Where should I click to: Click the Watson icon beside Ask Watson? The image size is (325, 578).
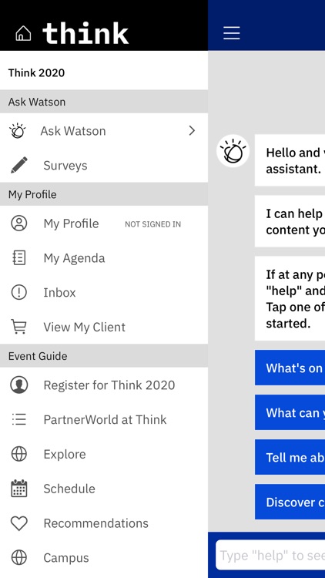coord(18,131)
